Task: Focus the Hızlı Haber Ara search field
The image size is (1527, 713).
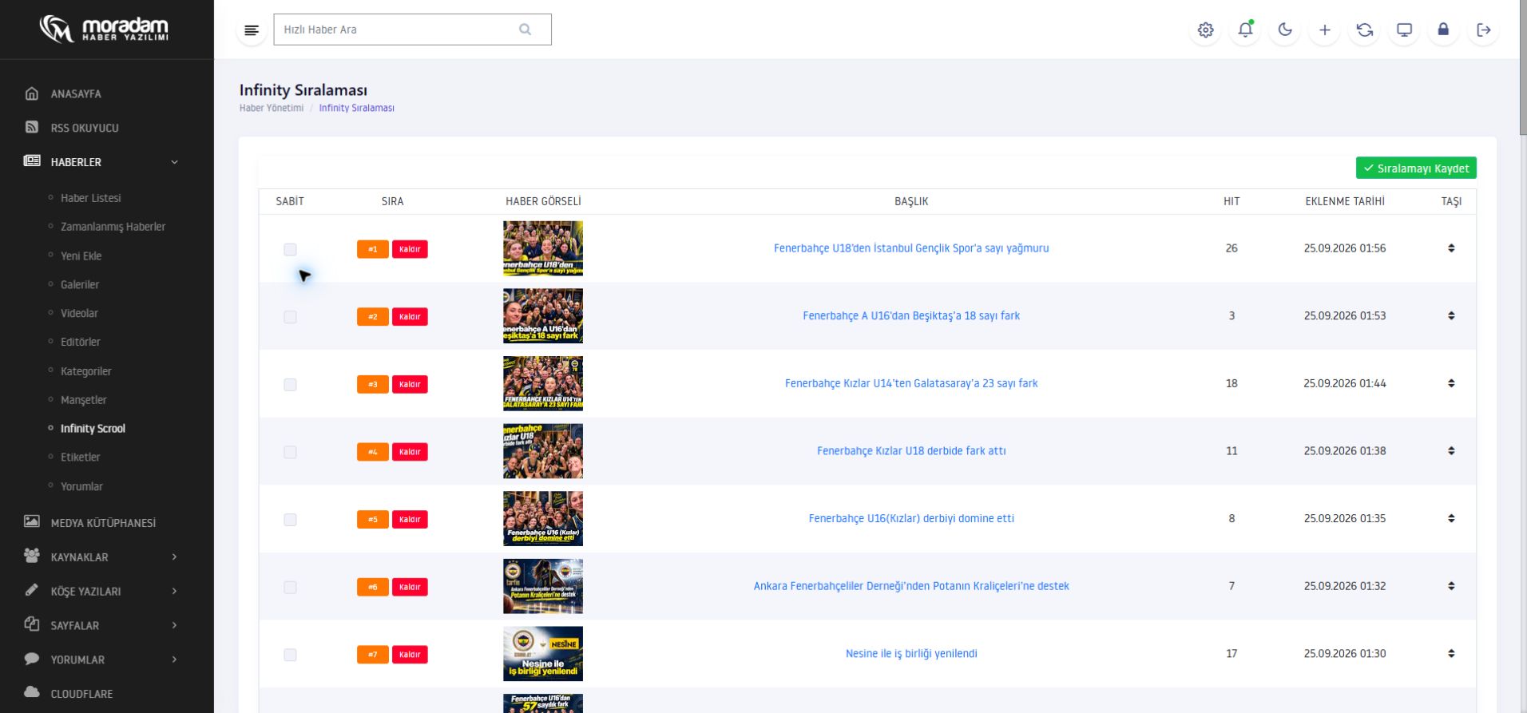Action: 412,30
